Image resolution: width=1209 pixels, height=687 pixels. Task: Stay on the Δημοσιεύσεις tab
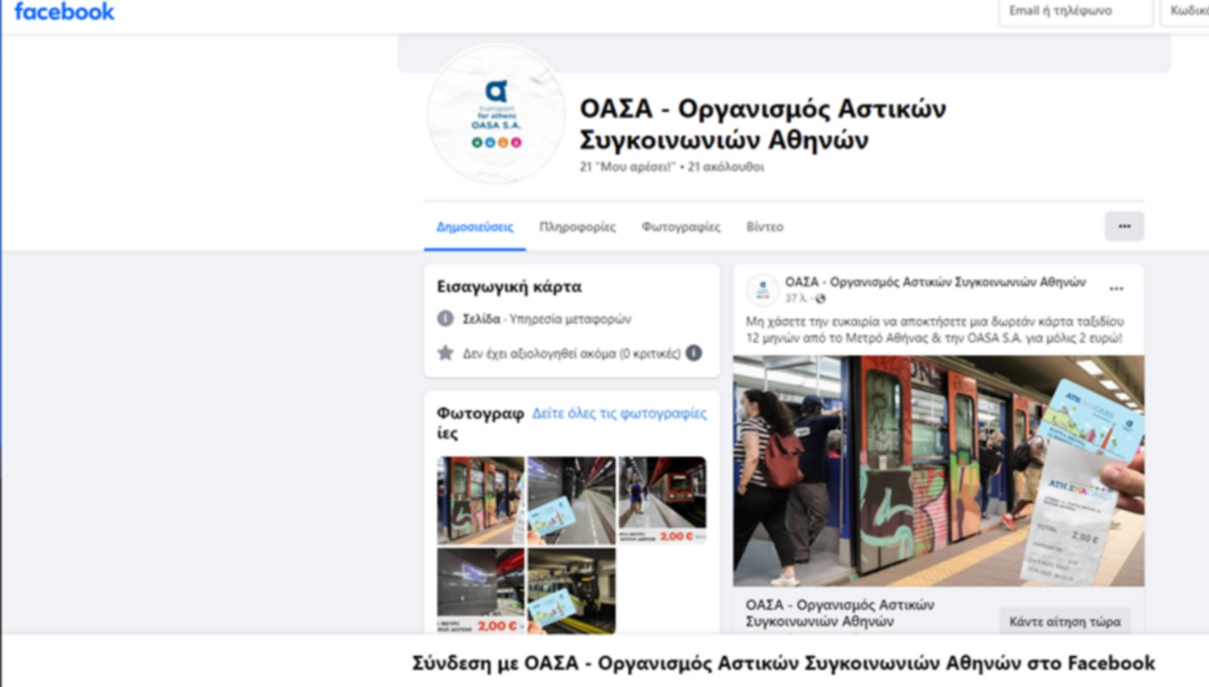pyautogui.click(x=476, y=226)
